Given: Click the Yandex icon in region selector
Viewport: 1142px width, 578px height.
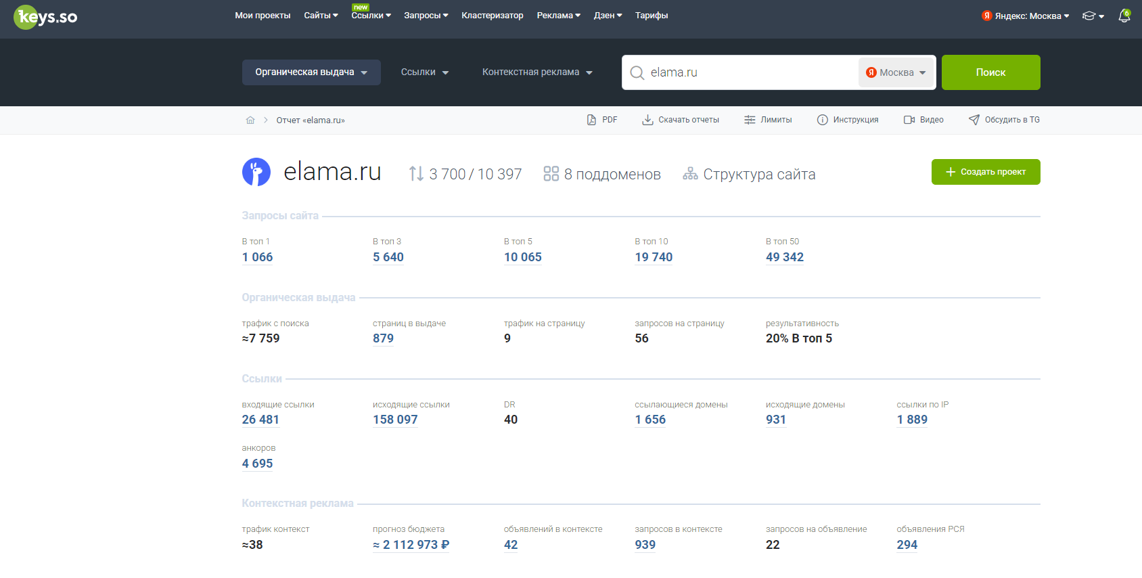Looking at the screenshot, I should (x=871, y=72).
